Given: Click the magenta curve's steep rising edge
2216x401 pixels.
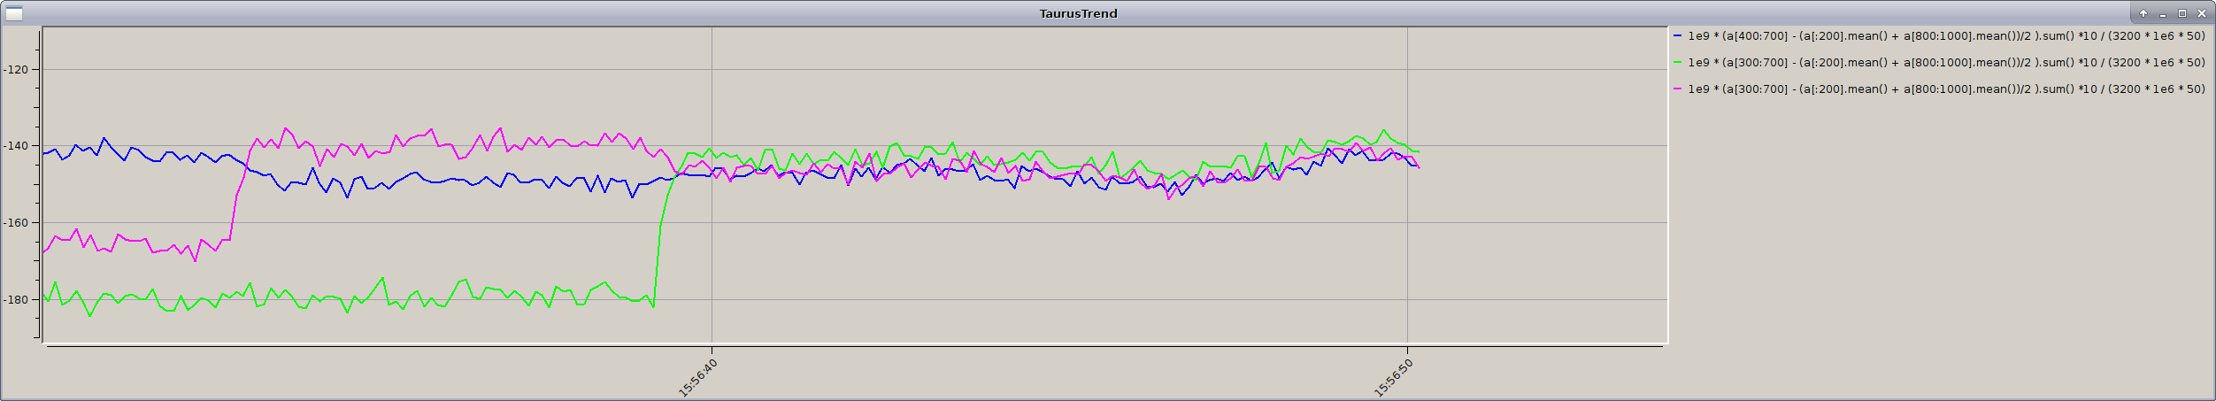Looking at the screenshot, I should (x=237, y=195).
